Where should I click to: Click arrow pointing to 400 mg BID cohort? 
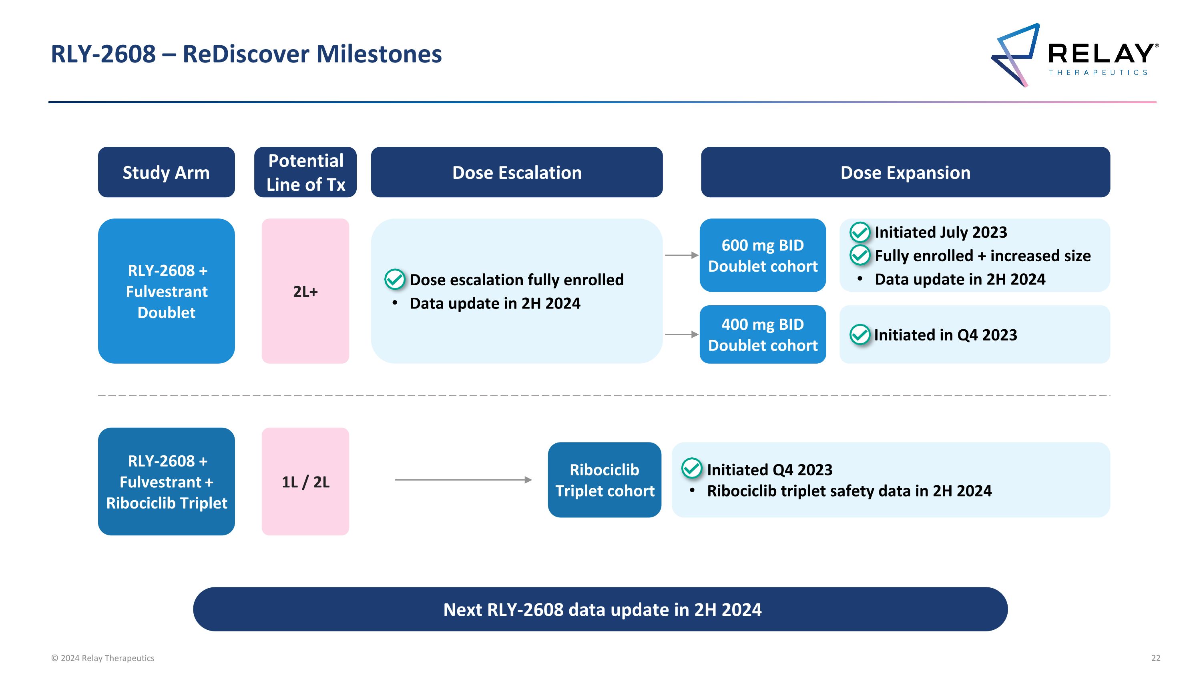(681, 334)
